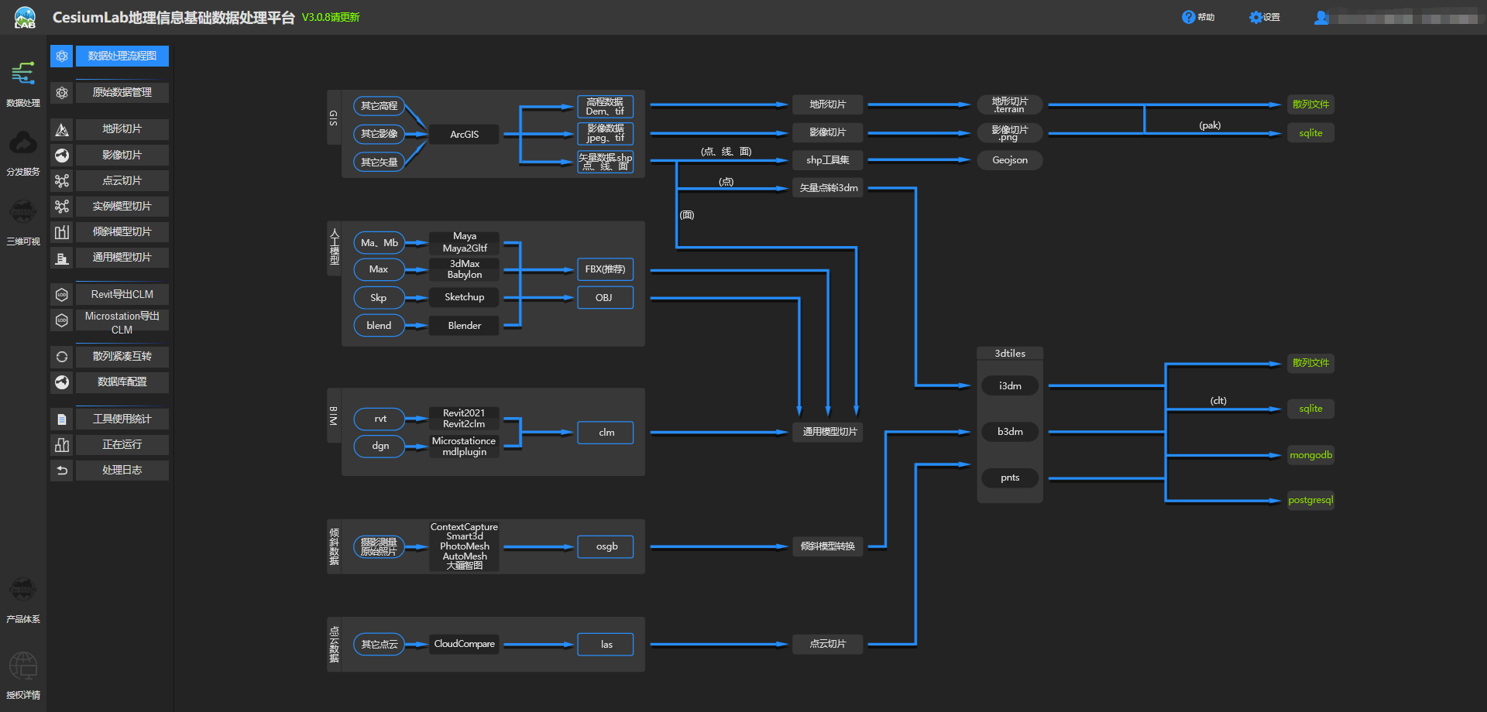Click the 影像切片 flowchart node

[828, 132]
